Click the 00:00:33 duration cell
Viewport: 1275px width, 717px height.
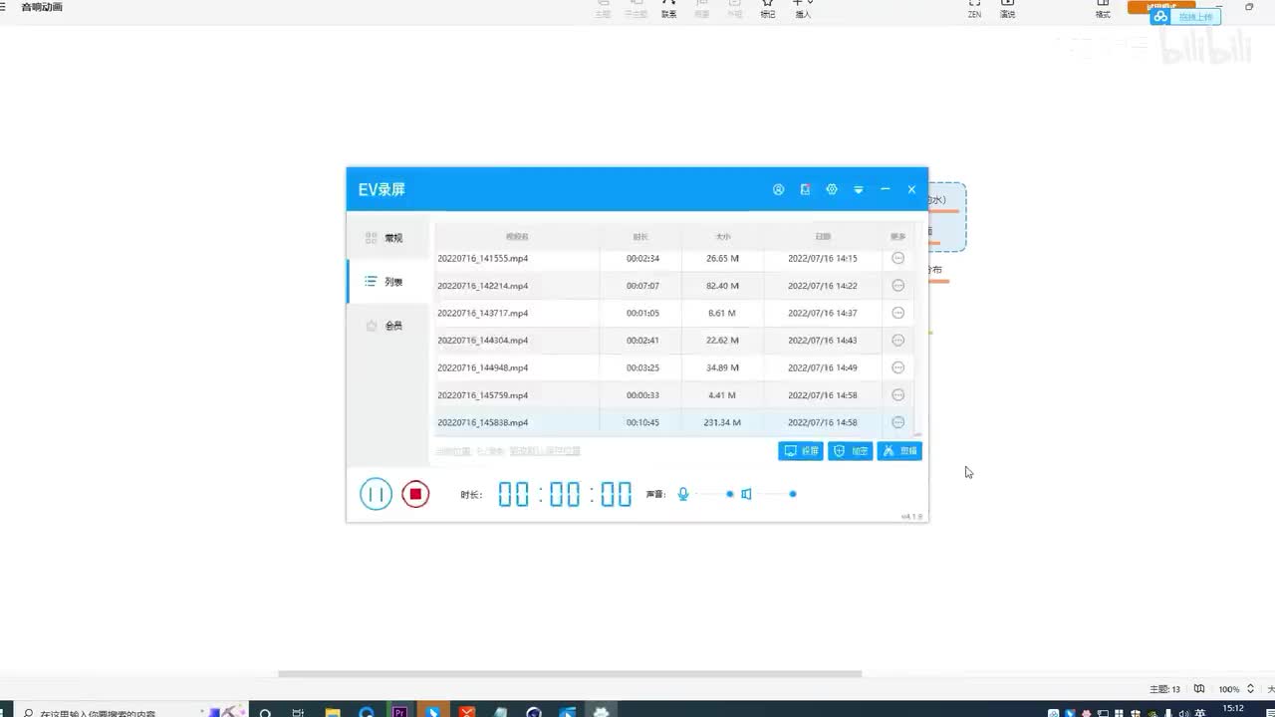642,395
